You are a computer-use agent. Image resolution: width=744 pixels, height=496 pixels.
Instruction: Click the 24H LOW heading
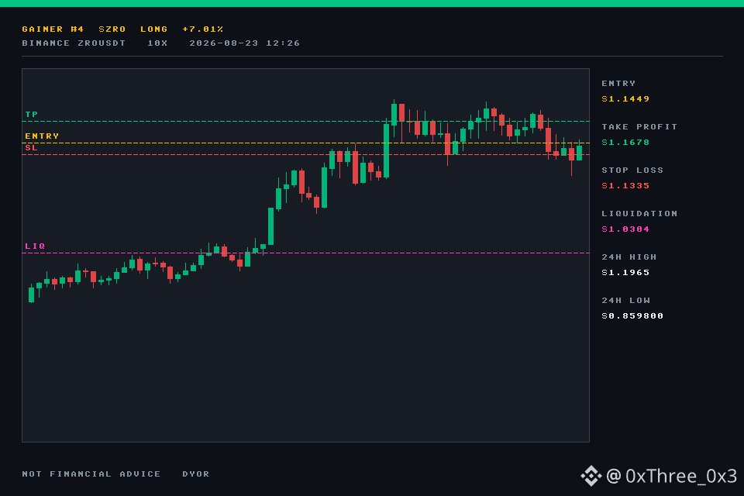(625, 301)
